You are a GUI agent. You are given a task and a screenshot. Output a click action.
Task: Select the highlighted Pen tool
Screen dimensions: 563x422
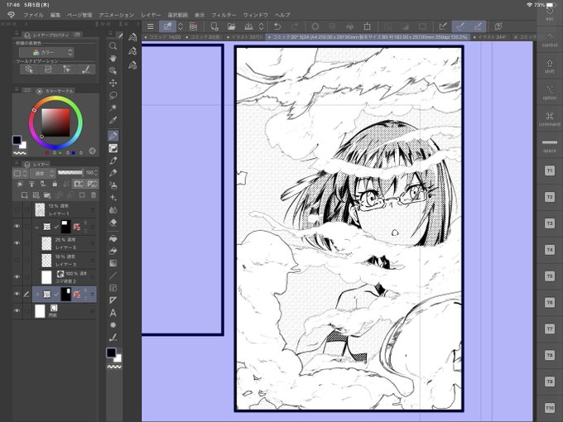[113, 136]
